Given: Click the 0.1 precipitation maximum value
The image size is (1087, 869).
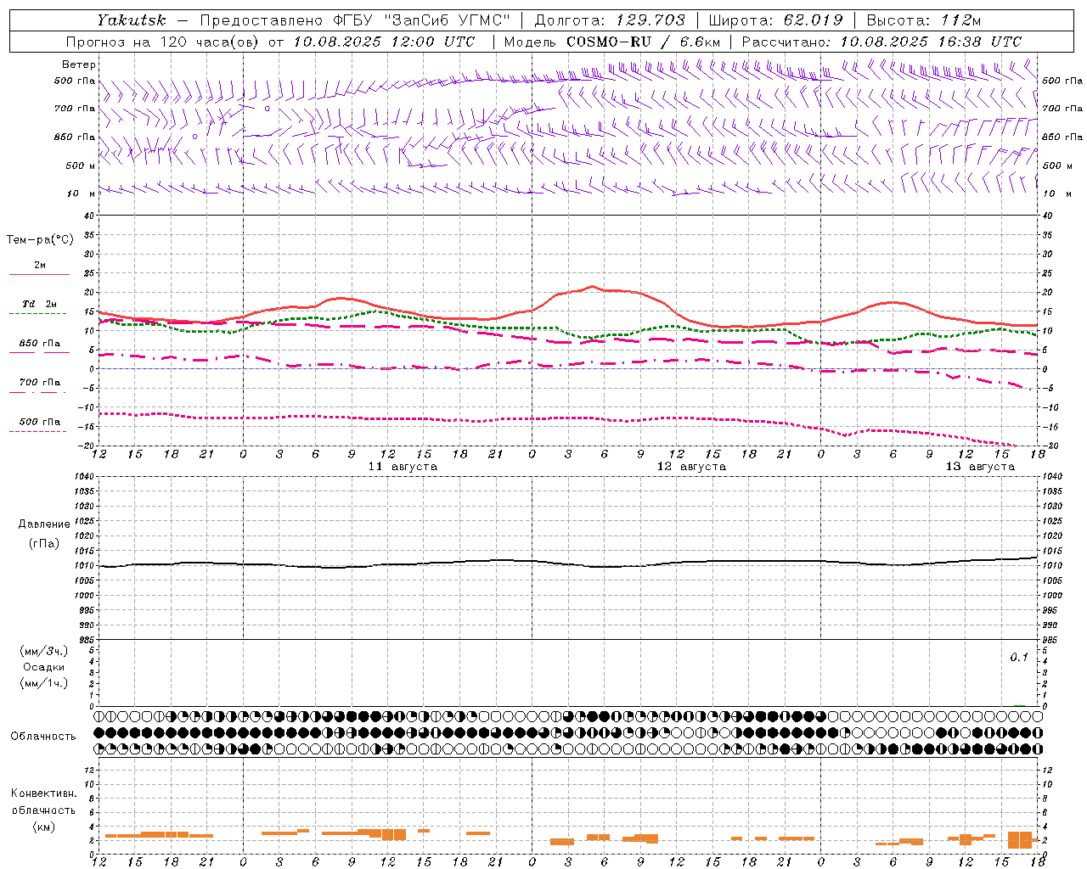Looking at the screenshot, I should [x=1018, y=658].
